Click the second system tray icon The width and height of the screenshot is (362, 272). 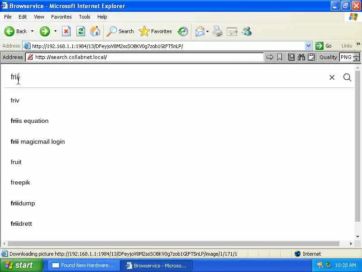tap(328, 265)
